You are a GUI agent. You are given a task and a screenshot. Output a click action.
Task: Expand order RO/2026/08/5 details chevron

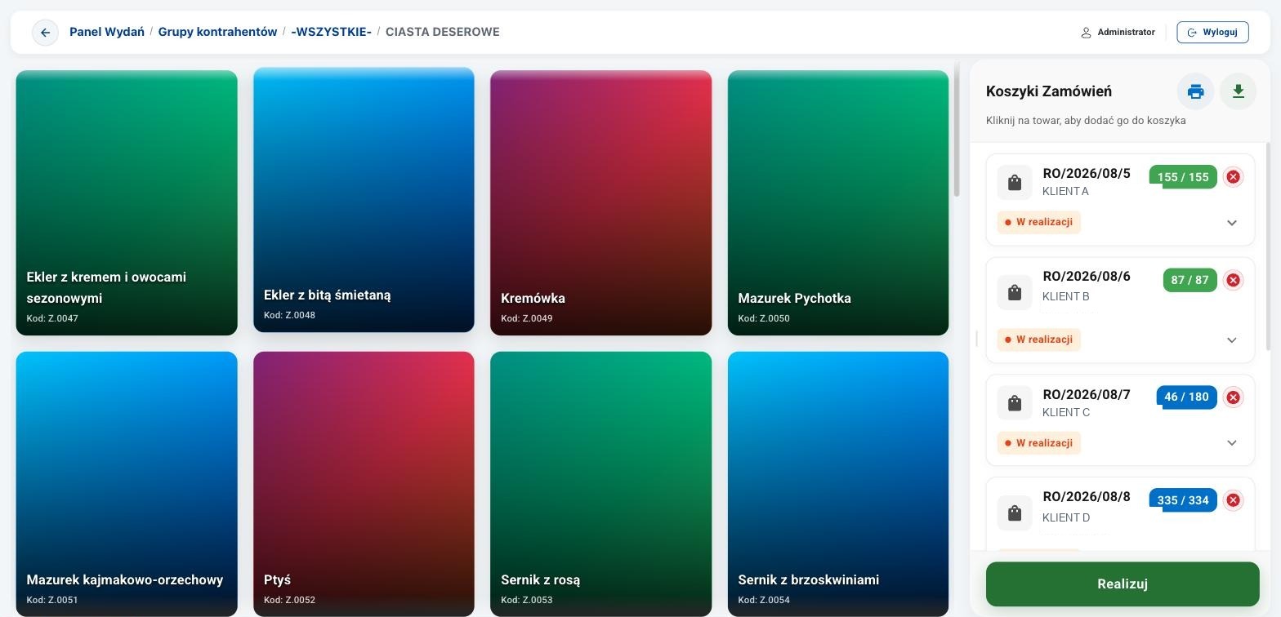pos(1232,223)
